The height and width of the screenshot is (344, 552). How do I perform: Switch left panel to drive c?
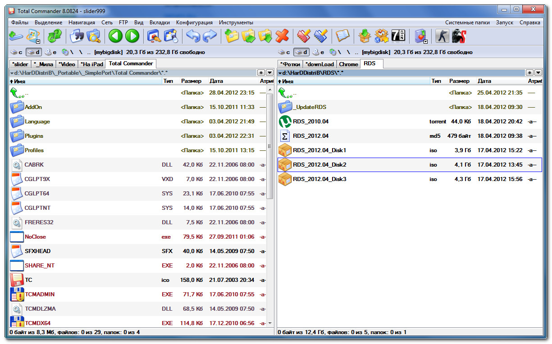(16, 52)
